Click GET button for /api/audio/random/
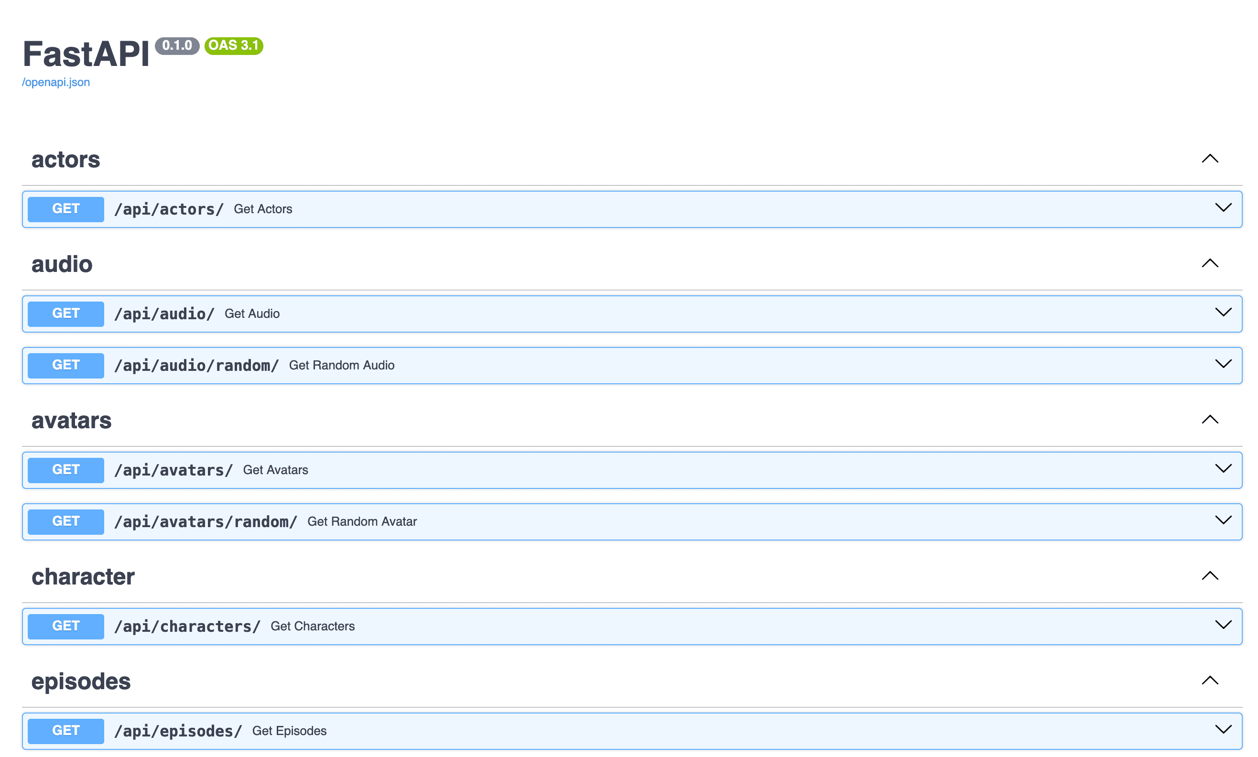Viewport: 1258px width, 757px height. click(x=66, y=365)
